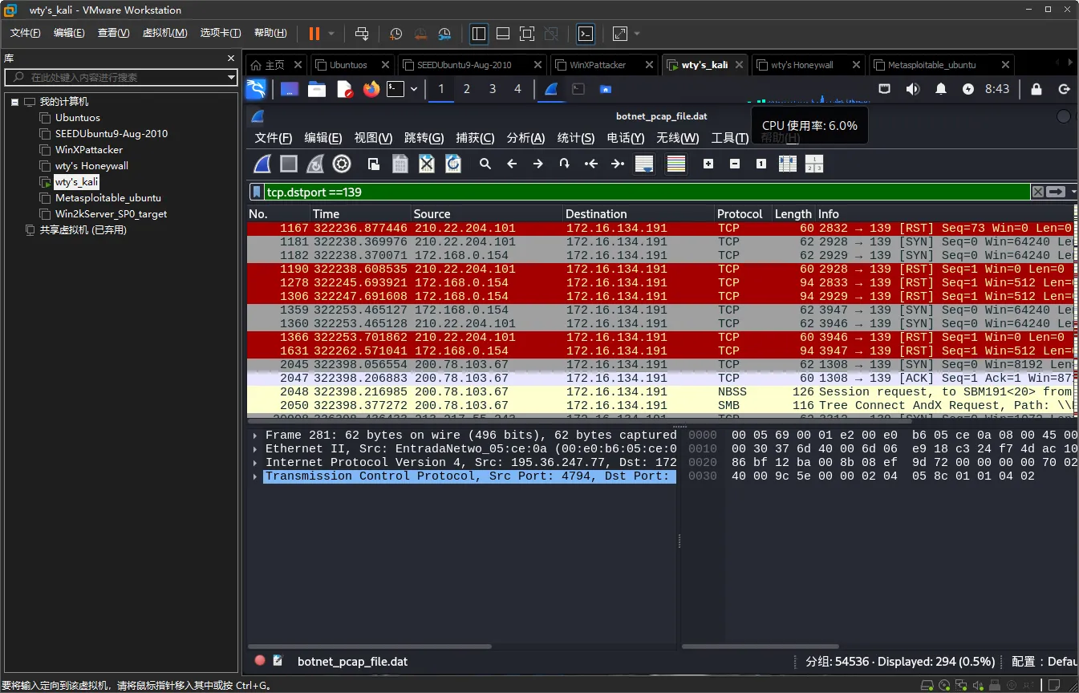This screenshot has height=693, width=1079.
Task: Open Wireshark 分析(A) menu
Action: pyautogui.click(x=525, y=138)
